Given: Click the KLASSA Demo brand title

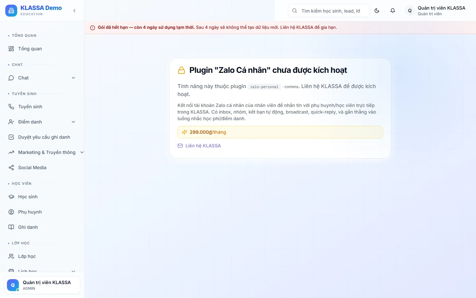Looking at the screenshot, I should [x=41, y=8].
